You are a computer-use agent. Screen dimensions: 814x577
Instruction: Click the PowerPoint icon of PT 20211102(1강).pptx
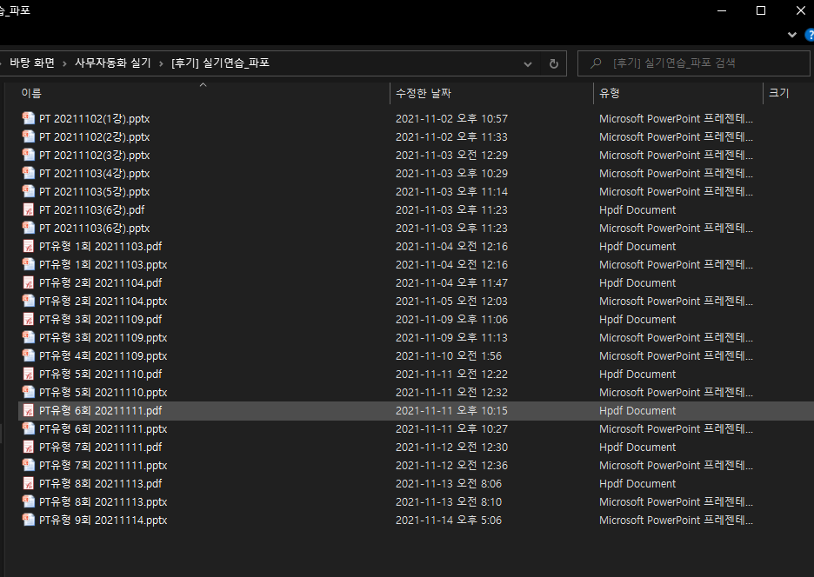click(29, 119)
